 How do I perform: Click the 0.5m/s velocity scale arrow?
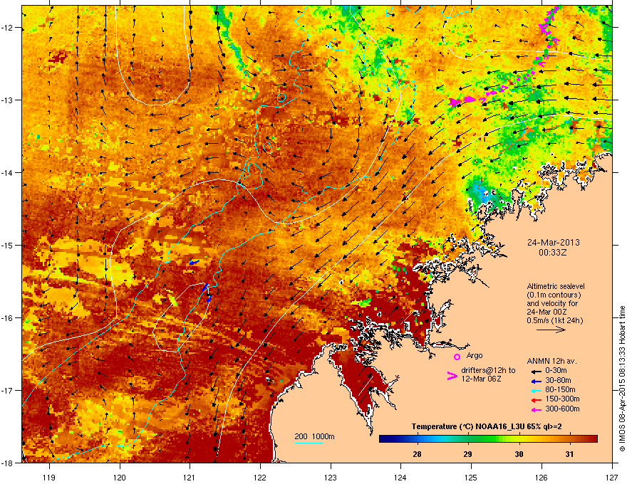pos(551,330)
